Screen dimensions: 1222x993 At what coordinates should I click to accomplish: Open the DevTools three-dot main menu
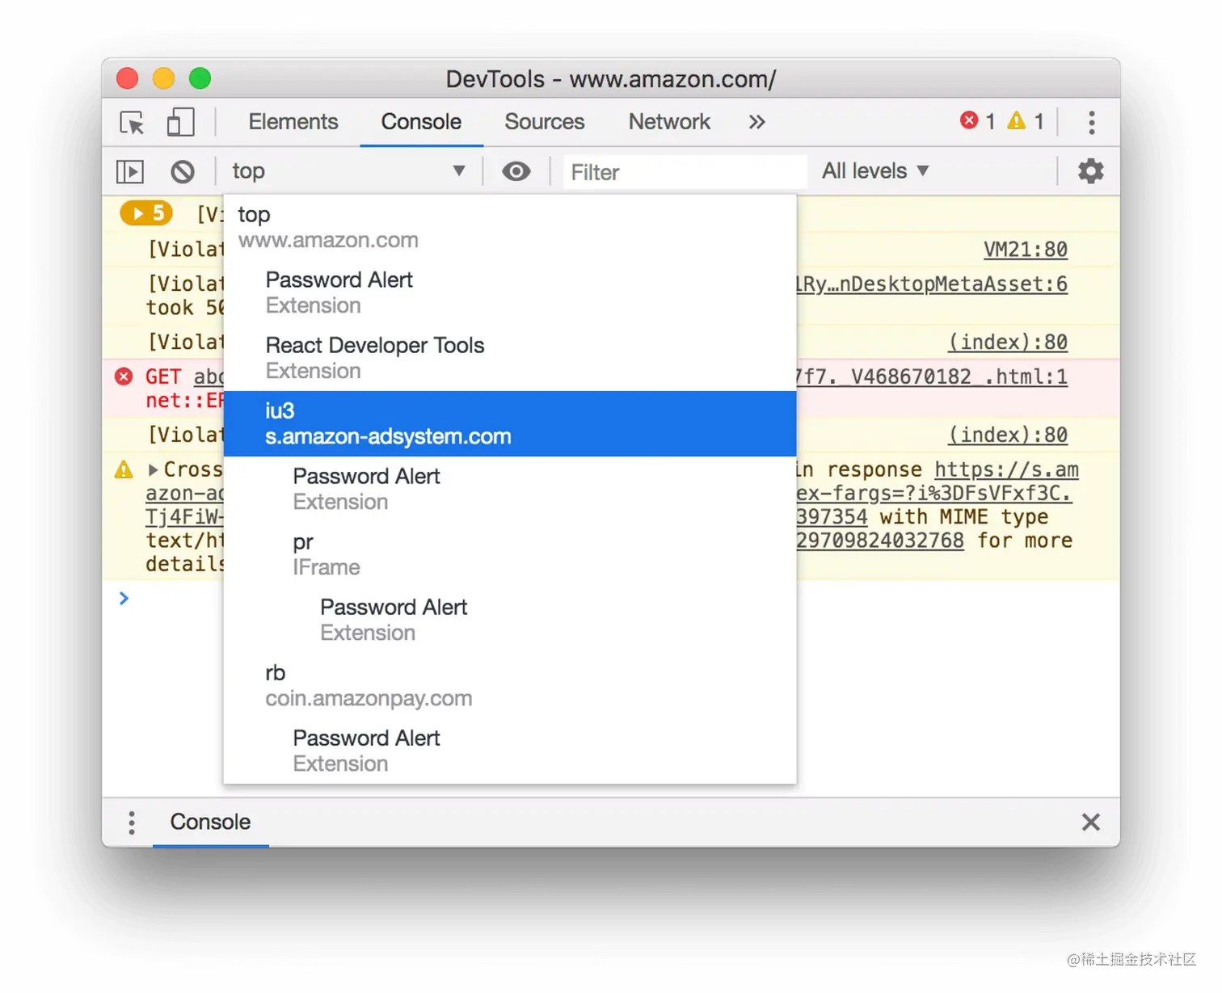1092,122
